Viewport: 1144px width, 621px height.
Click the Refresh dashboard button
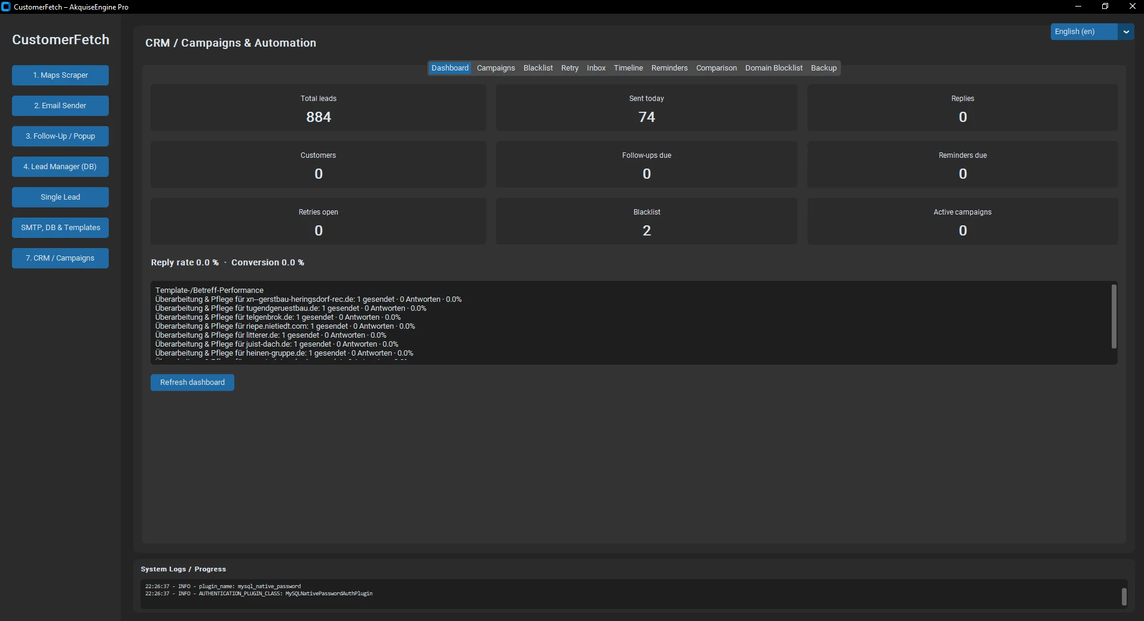click(x=192, y=383)
